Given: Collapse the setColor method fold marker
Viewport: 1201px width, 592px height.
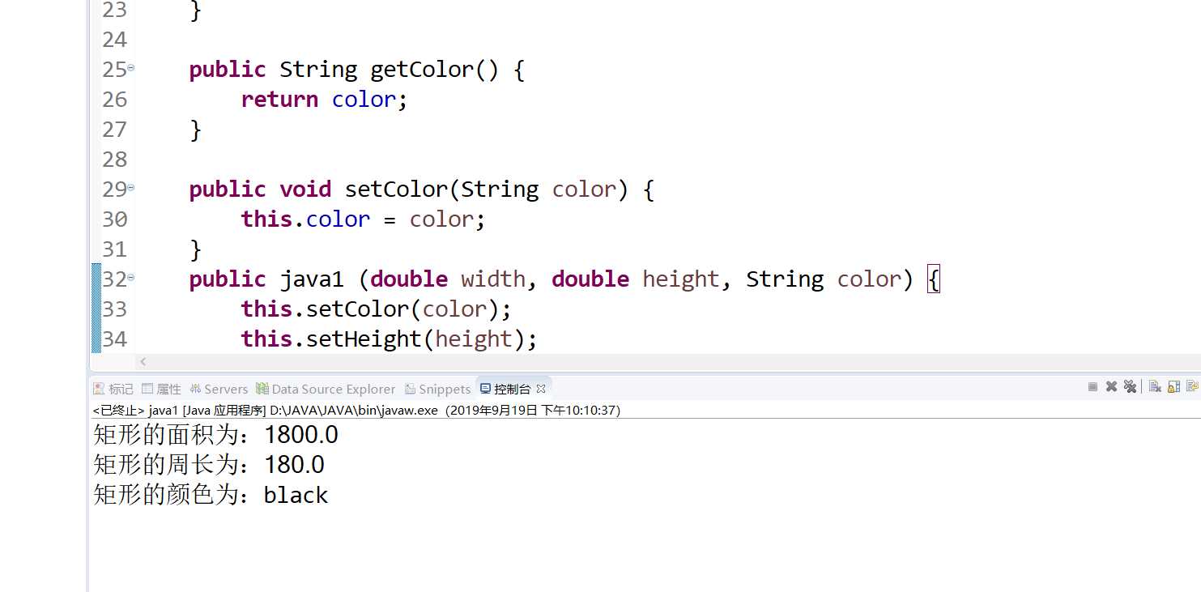Looking at the screenshot, I should pyautogui.click(x=130, y=188).
